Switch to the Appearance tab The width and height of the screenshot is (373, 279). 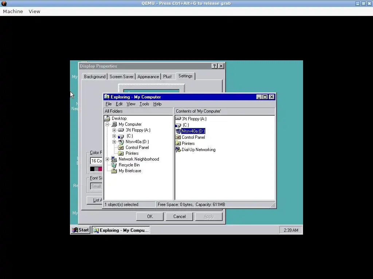(148, 77)
